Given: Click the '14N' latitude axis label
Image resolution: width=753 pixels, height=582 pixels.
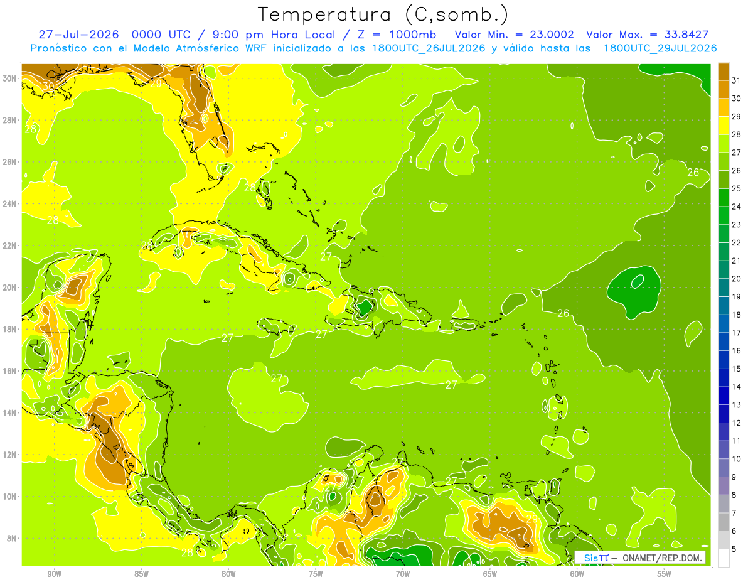Looking at the screenshot, I should coord(10,413).
